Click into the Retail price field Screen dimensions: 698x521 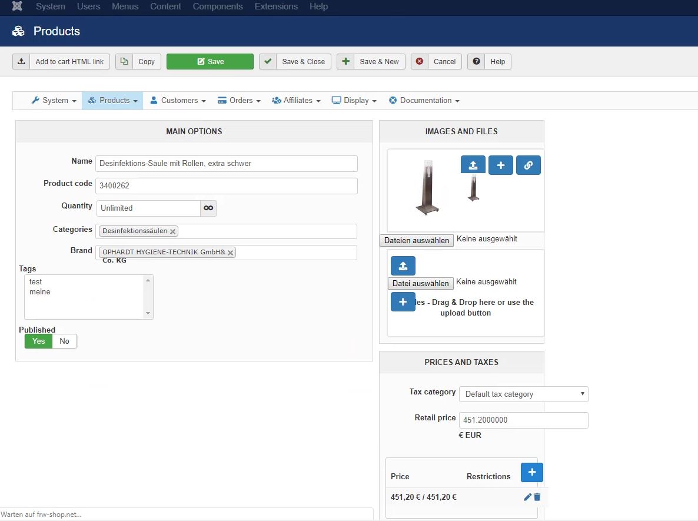click(523, 420)
